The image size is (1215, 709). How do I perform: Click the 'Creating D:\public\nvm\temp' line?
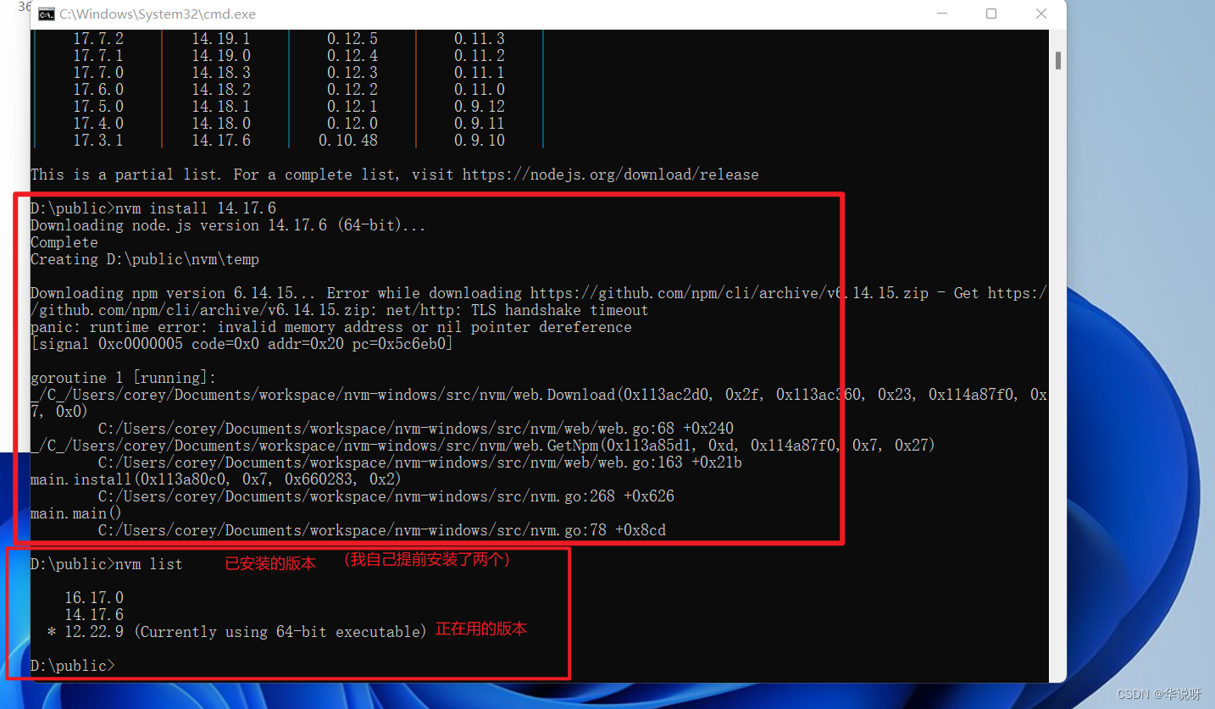click(145, 259)
